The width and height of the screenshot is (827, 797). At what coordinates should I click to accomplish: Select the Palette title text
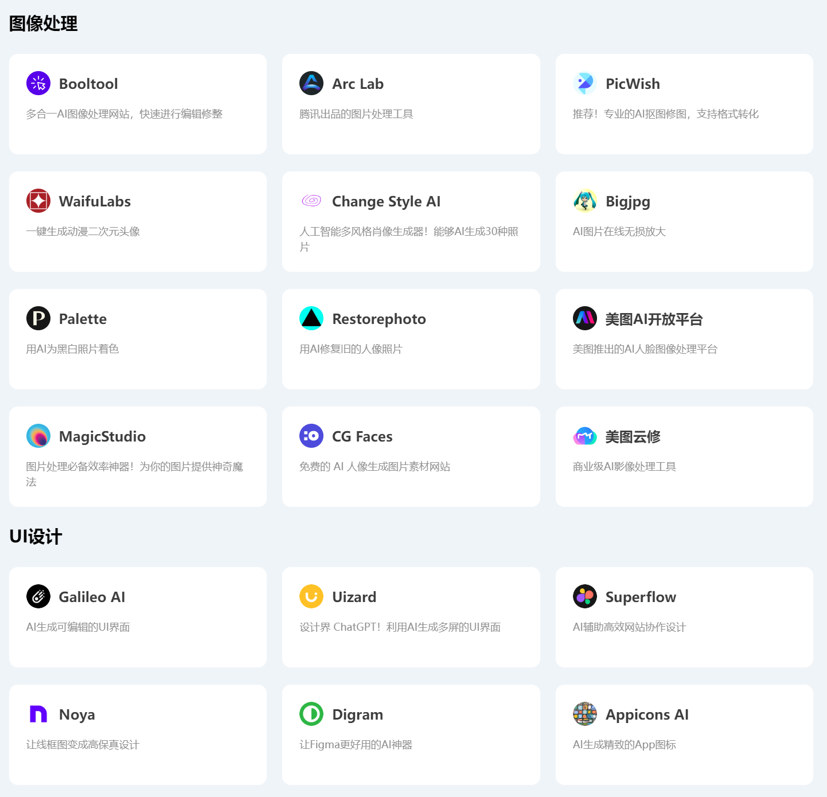click(x=83, y=319)
